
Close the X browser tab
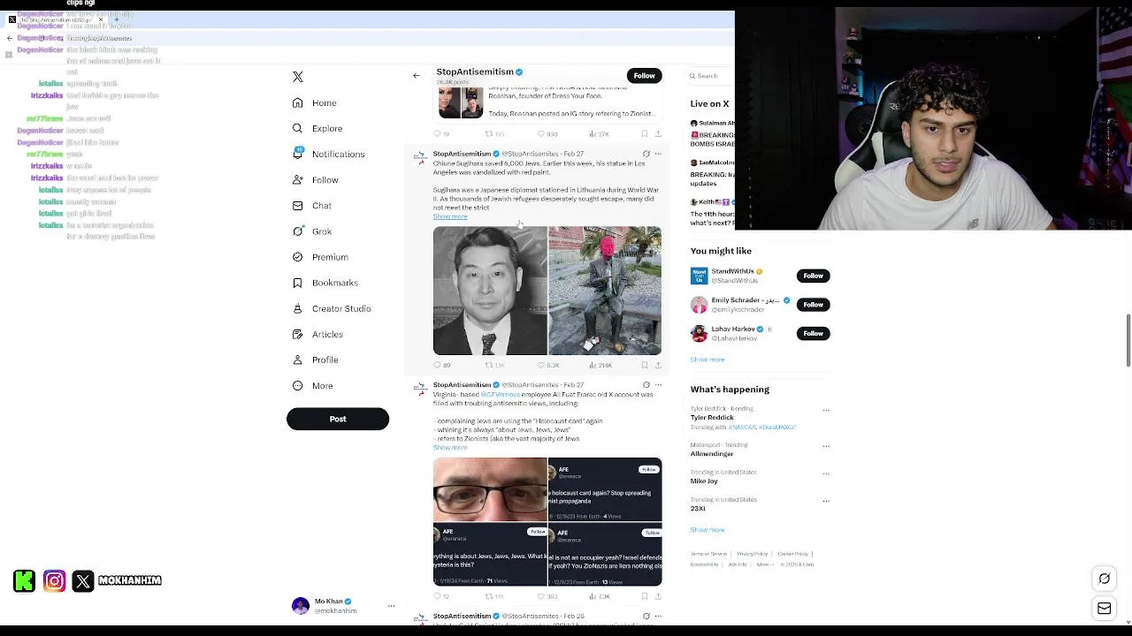101,19
